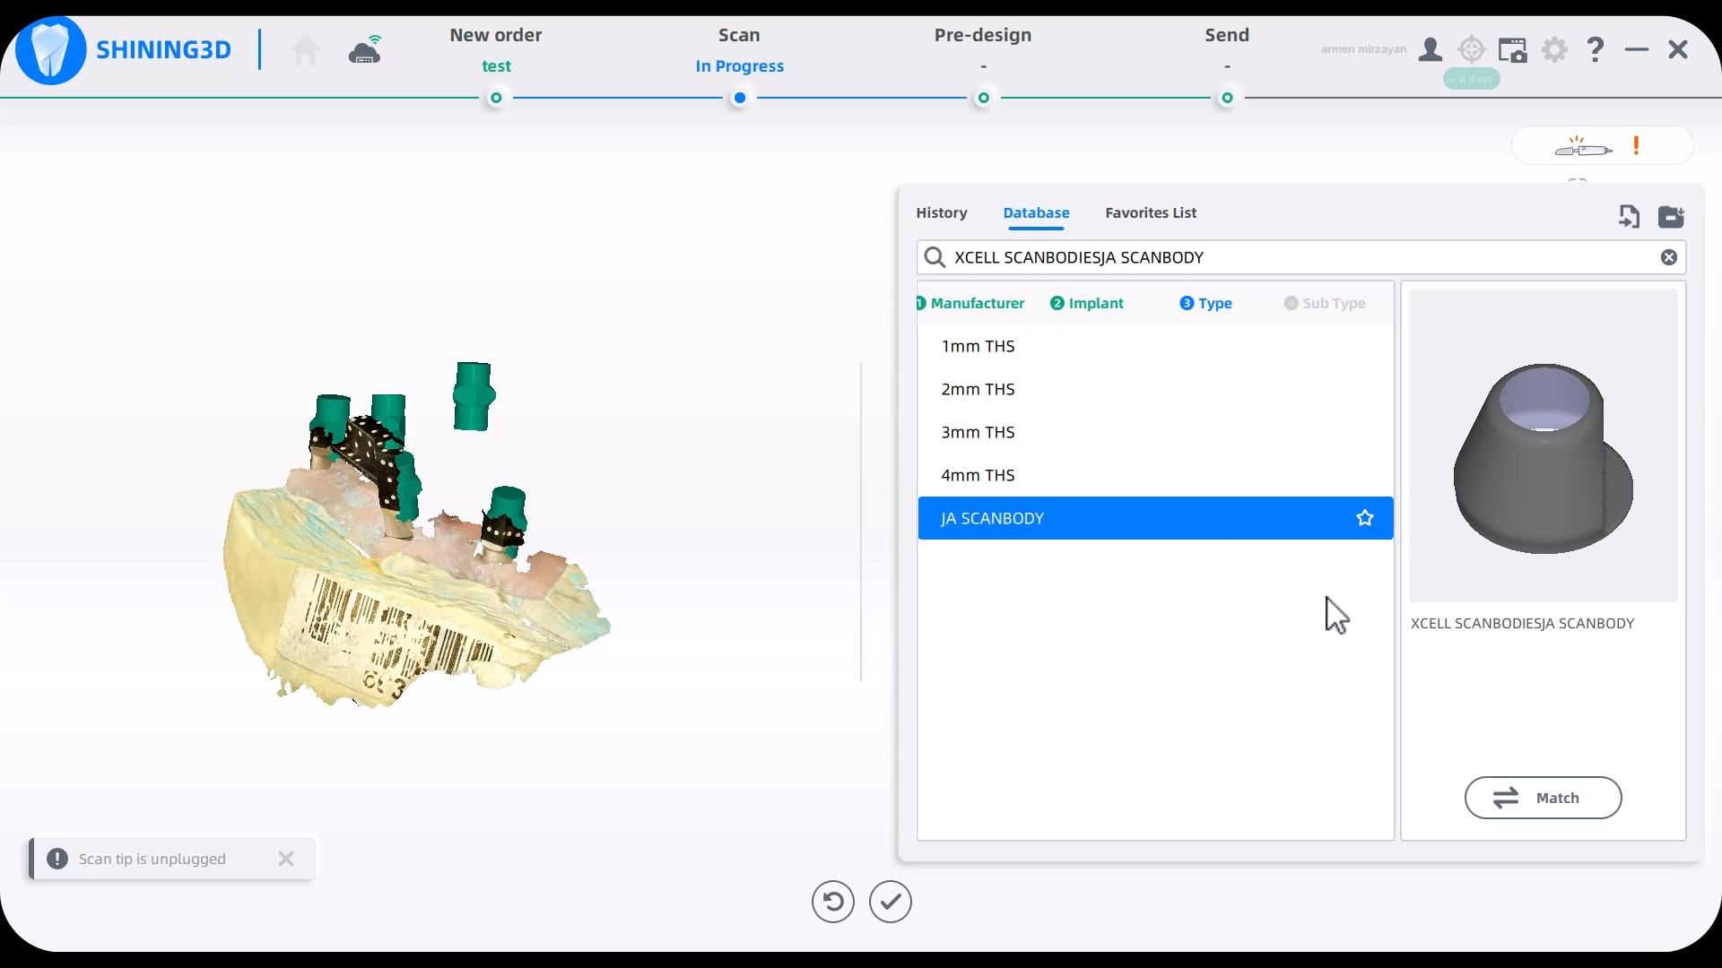Viewport: 1722px width, 968px height.
Task: Click the days-remaining badge under calibration icon
Action: click(x=1472, y=79)
